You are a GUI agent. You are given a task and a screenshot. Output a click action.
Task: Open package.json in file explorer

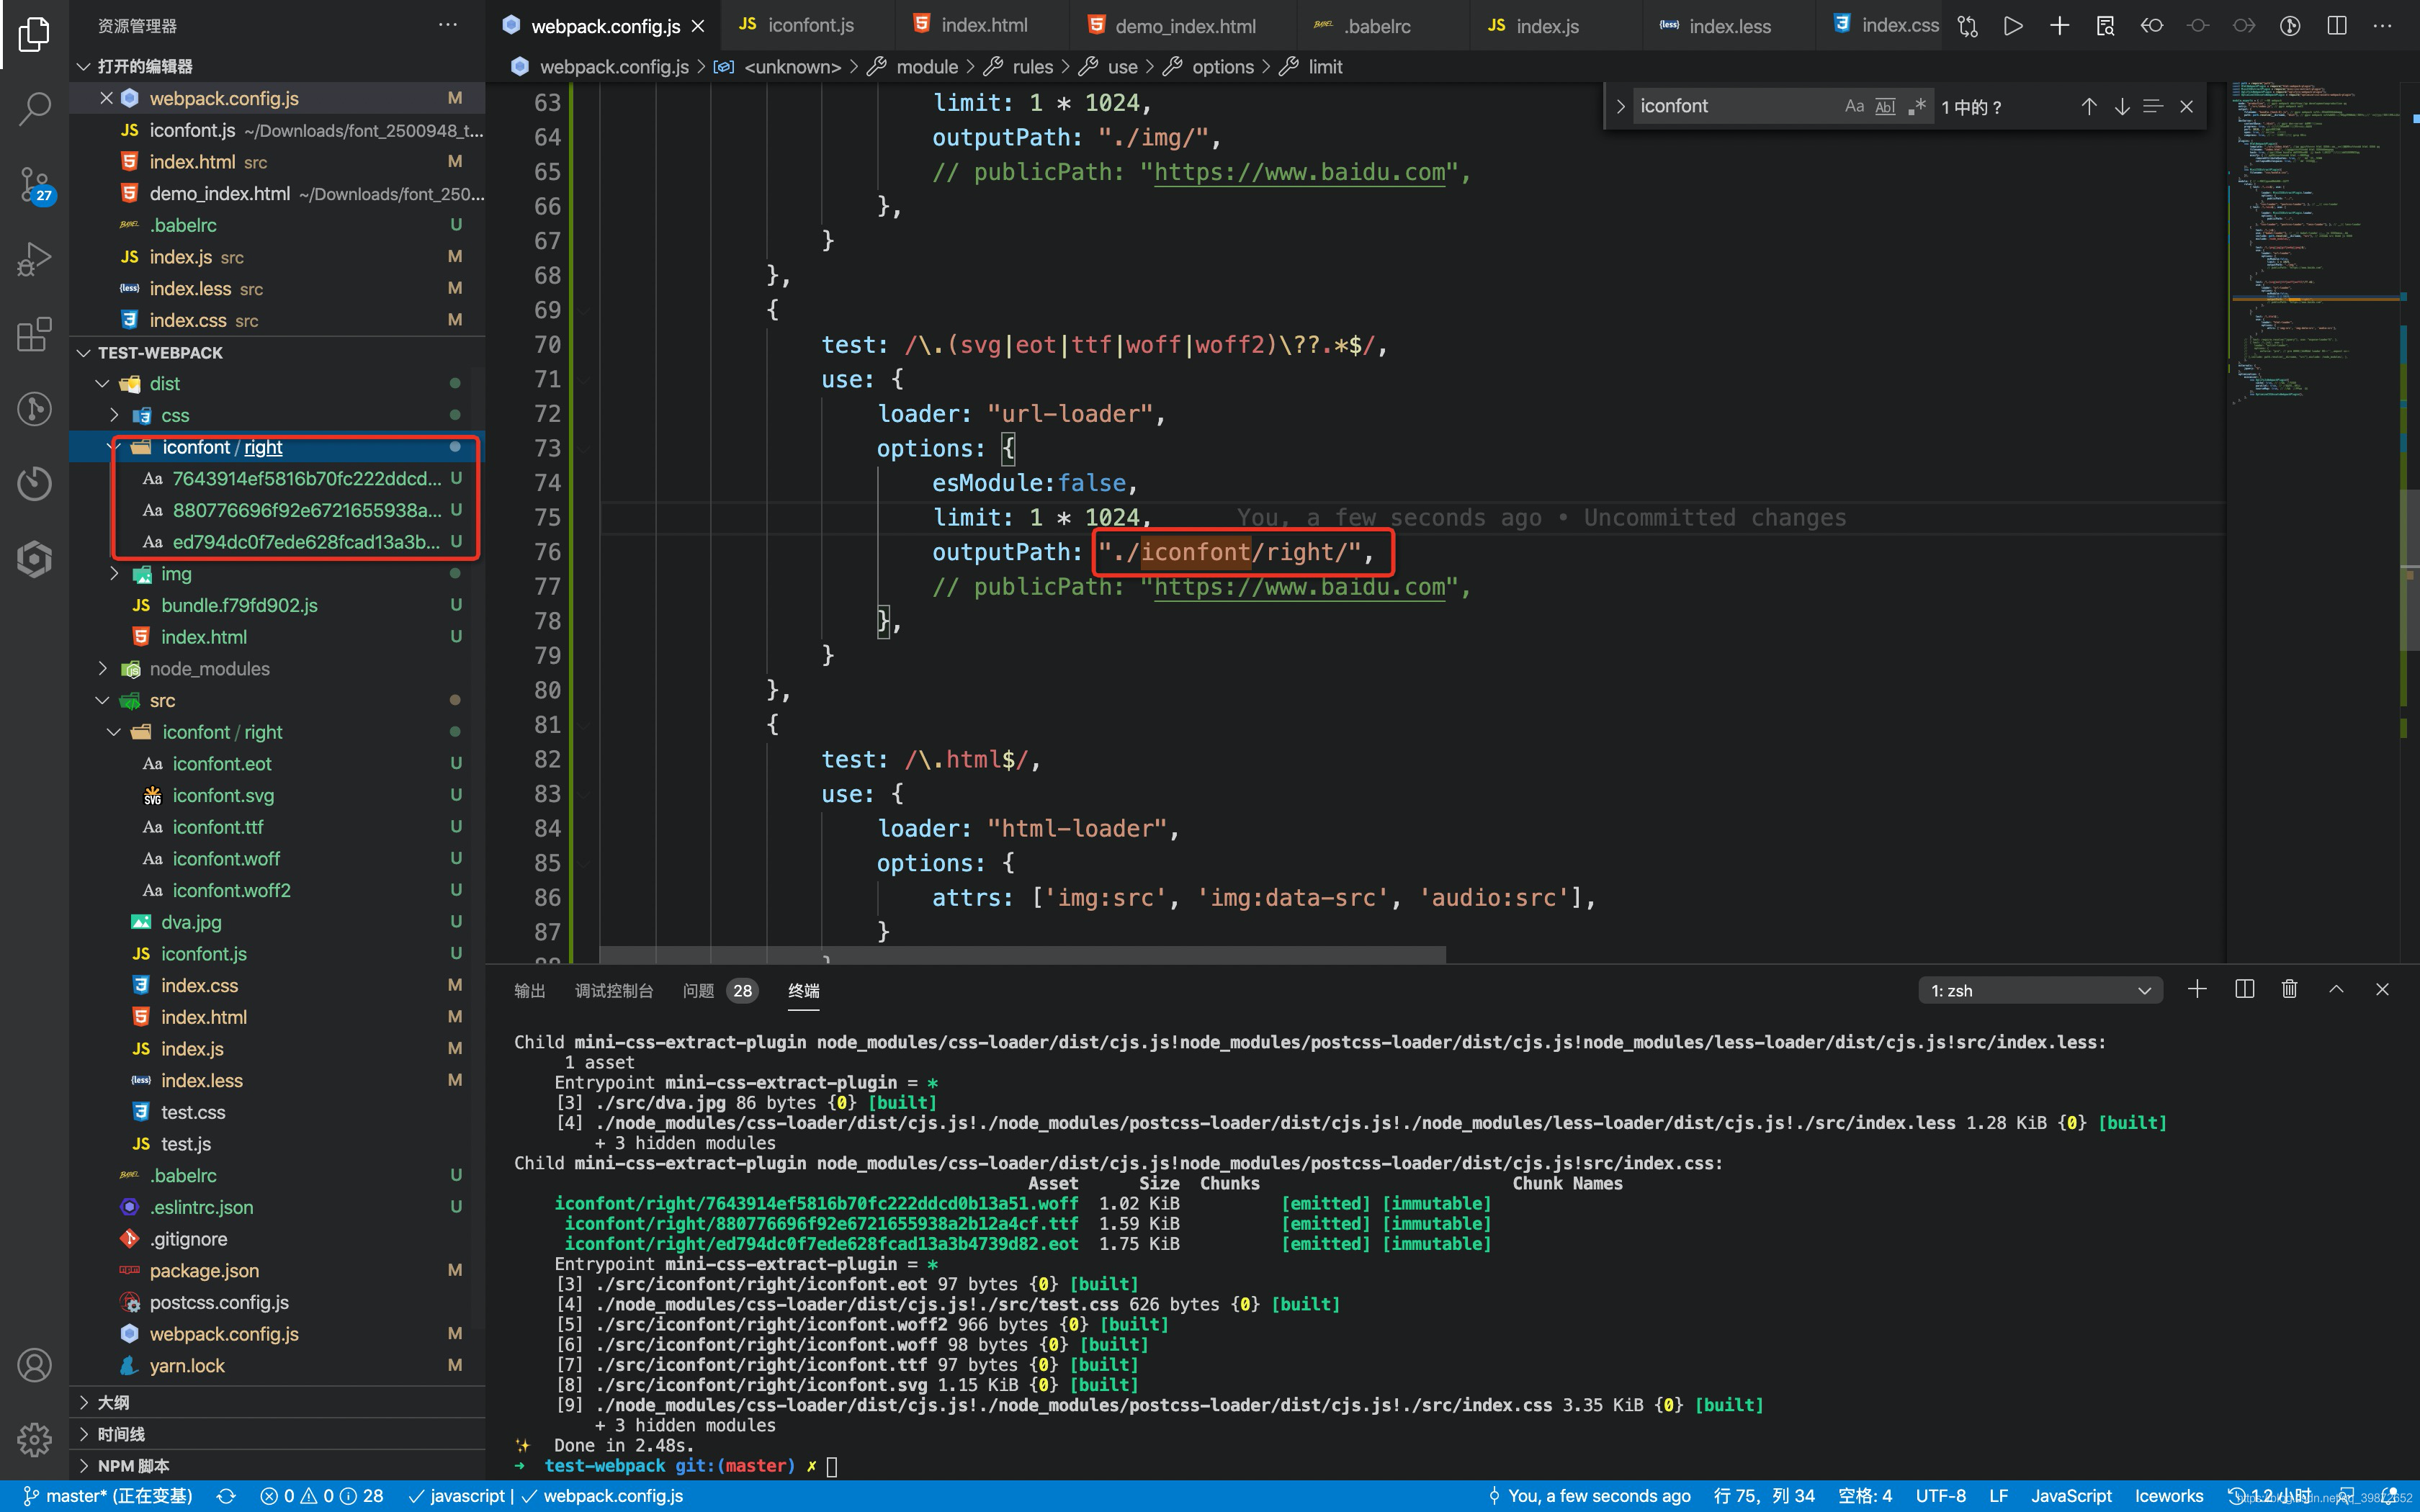(204, 1271)
